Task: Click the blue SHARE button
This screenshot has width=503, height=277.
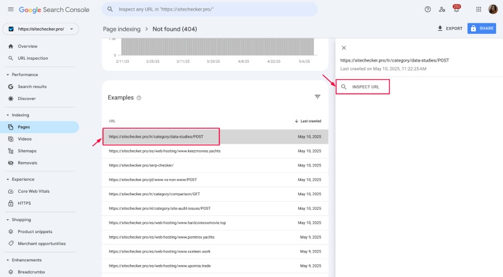Action: (481, 29)
